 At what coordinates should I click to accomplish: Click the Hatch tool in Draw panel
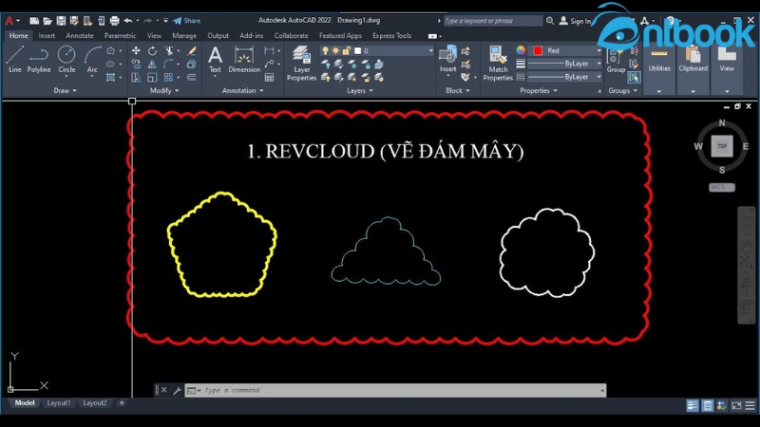111,77
